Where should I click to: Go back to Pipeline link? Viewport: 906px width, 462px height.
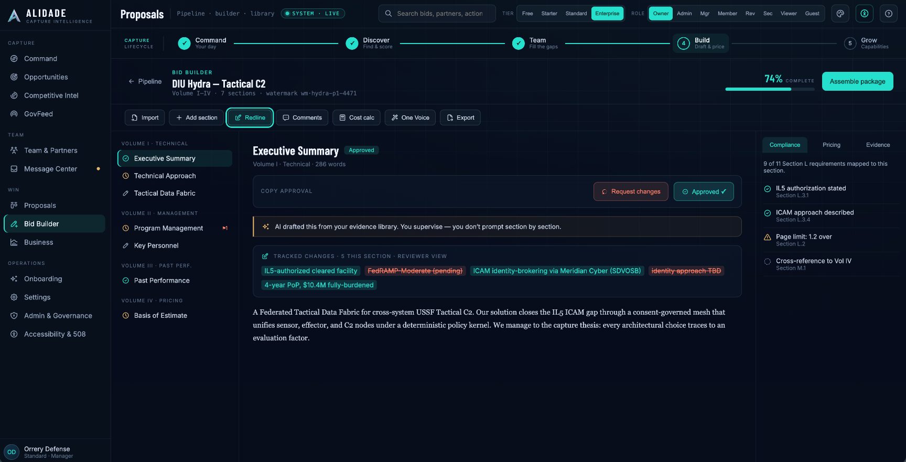coord(145,81)
